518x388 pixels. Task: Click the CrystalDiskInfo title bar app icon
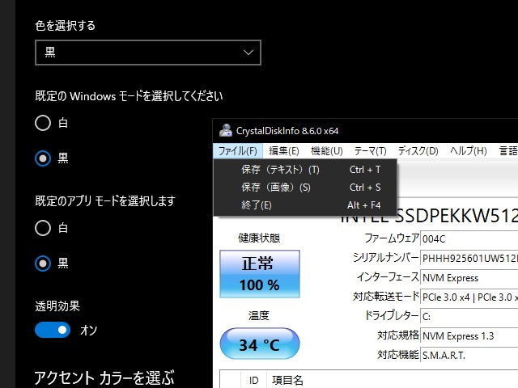point(226,130)
